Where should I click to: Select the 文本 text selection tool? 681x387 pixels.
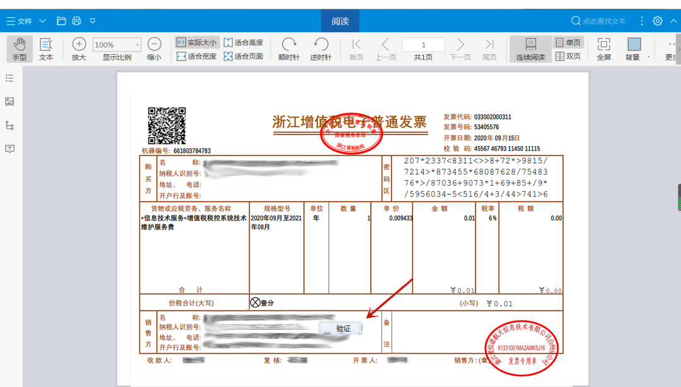(x=46, y=49)
